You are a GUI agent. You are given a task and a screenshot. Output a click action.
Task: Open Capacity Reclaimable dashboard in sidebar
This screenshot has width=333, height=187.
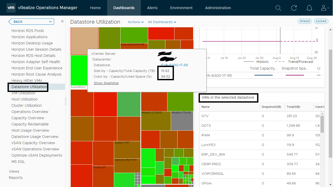[x=30, y=124]
